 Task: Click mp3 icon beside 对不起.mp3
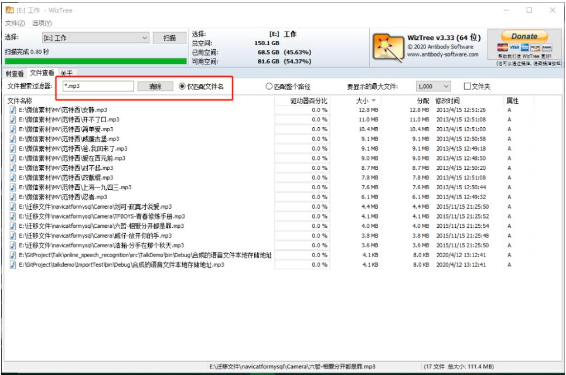pos(13,168)
